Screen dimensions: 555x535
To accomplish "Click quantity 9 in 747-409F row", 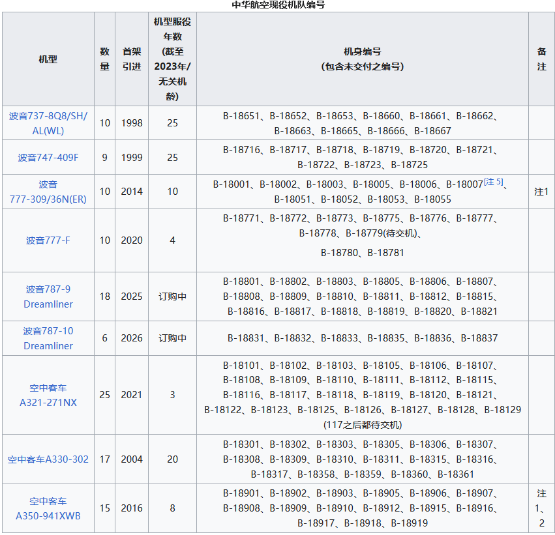I will (105, 157).
